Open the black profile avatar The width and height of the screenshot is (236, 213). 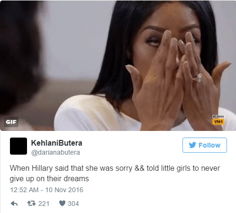pyautogui.click(x=18, y=146)
